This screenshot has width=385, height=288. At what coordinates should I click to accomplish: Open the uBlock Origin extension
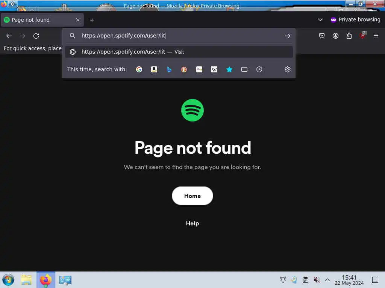(363, 35)
